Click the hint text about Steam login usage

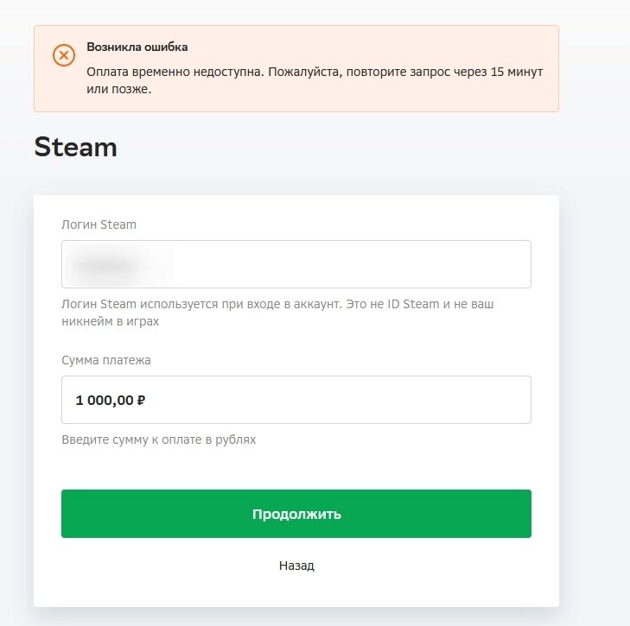(x=277, y=313)
